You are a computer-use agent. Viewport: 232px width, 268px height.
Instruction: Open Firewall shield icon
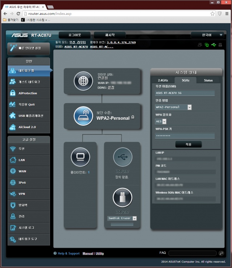click(13, 205)
